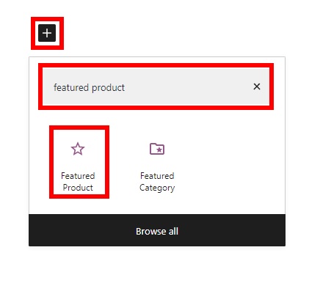Click the word 'Category' under the folder
309x283 pixels.
[x=157, y=188]
